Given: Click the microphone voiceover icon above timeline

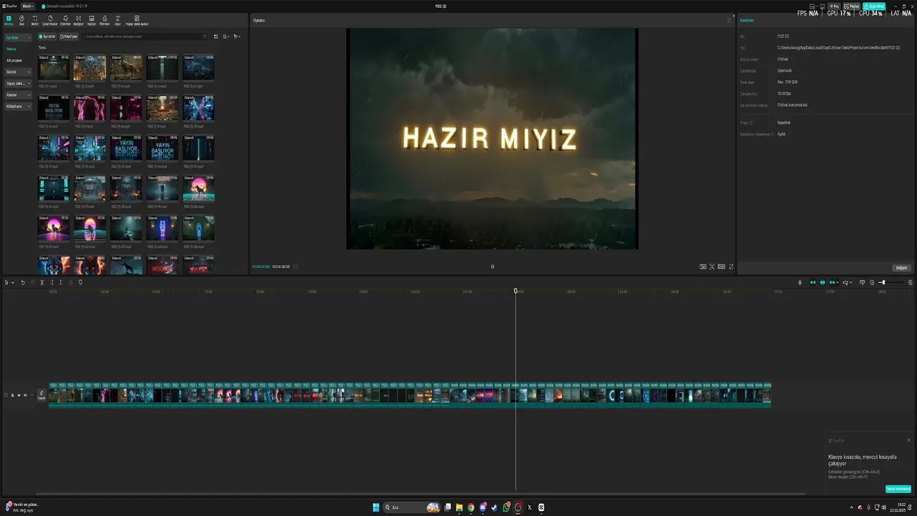Looking at the screenshot, I should click(800, 282).
